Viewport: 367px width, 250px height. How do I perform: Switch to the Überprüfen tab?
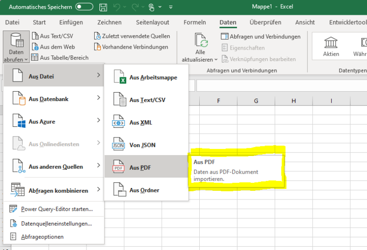click(265, 22)
